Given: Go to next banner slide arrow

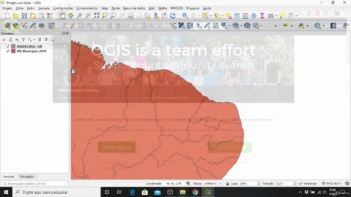Looking at the screenshot, I should point(284,57).
